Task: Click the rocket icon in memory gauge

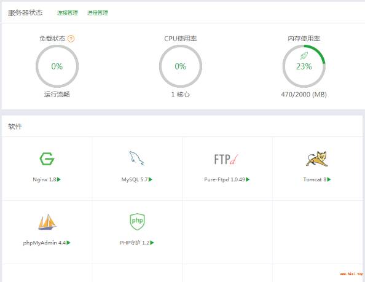Action: (304, 56)
